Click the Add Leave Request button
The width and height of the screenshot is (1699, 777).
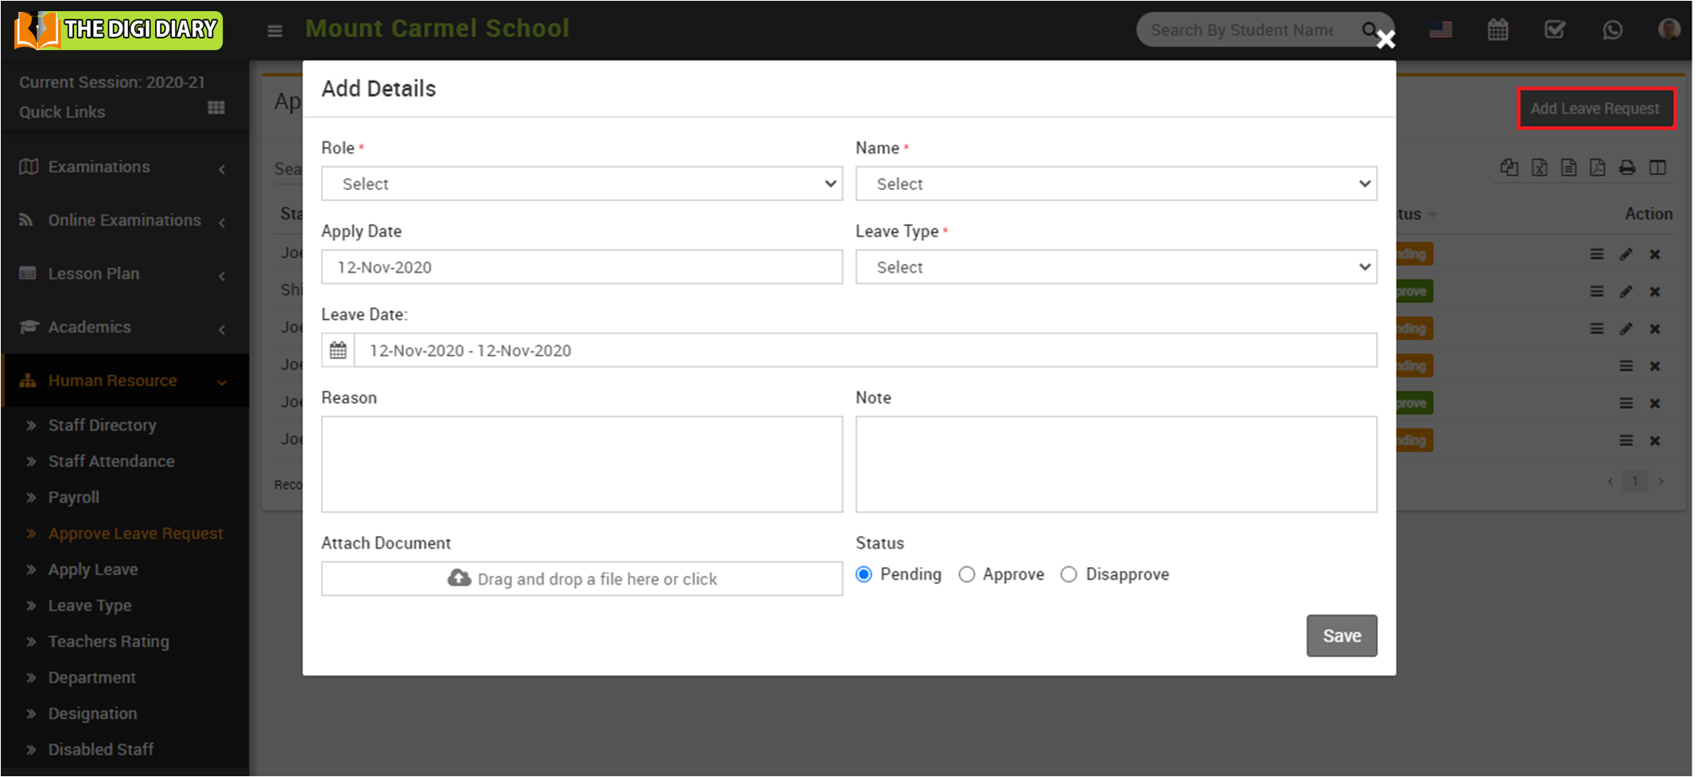1595,109
